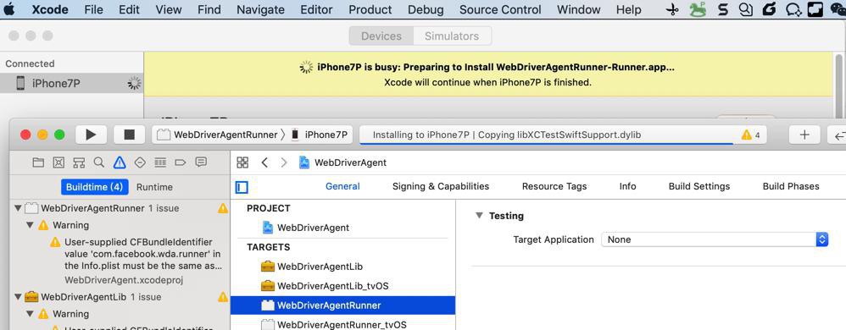Click the warnings count indicator in activity bar
Screen dimensions: 846x330
(x=750, y=135)
